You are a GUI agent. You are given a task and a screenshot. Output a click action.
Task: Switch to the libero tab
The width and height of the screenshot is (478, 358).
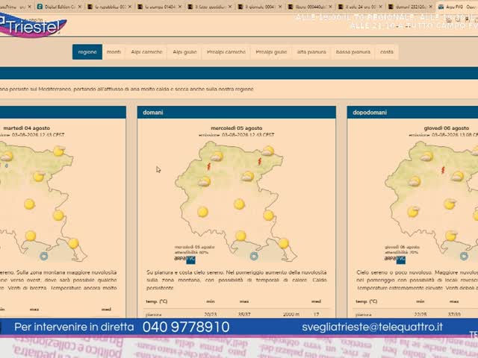[x=309, y=7]
